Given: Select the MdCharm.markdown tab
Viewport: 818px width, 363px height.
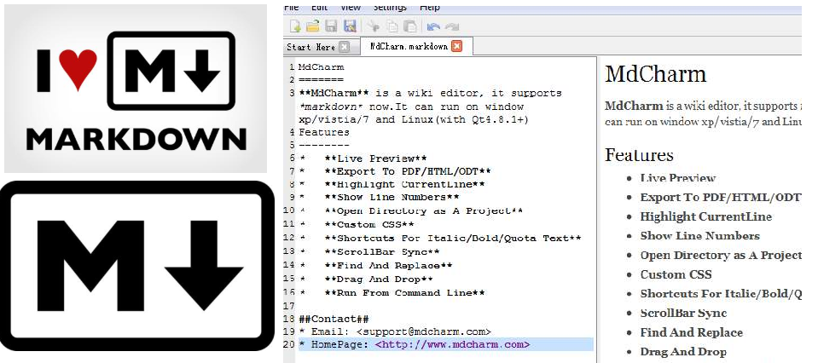Looking at the screenshot, I should (409, 46).
